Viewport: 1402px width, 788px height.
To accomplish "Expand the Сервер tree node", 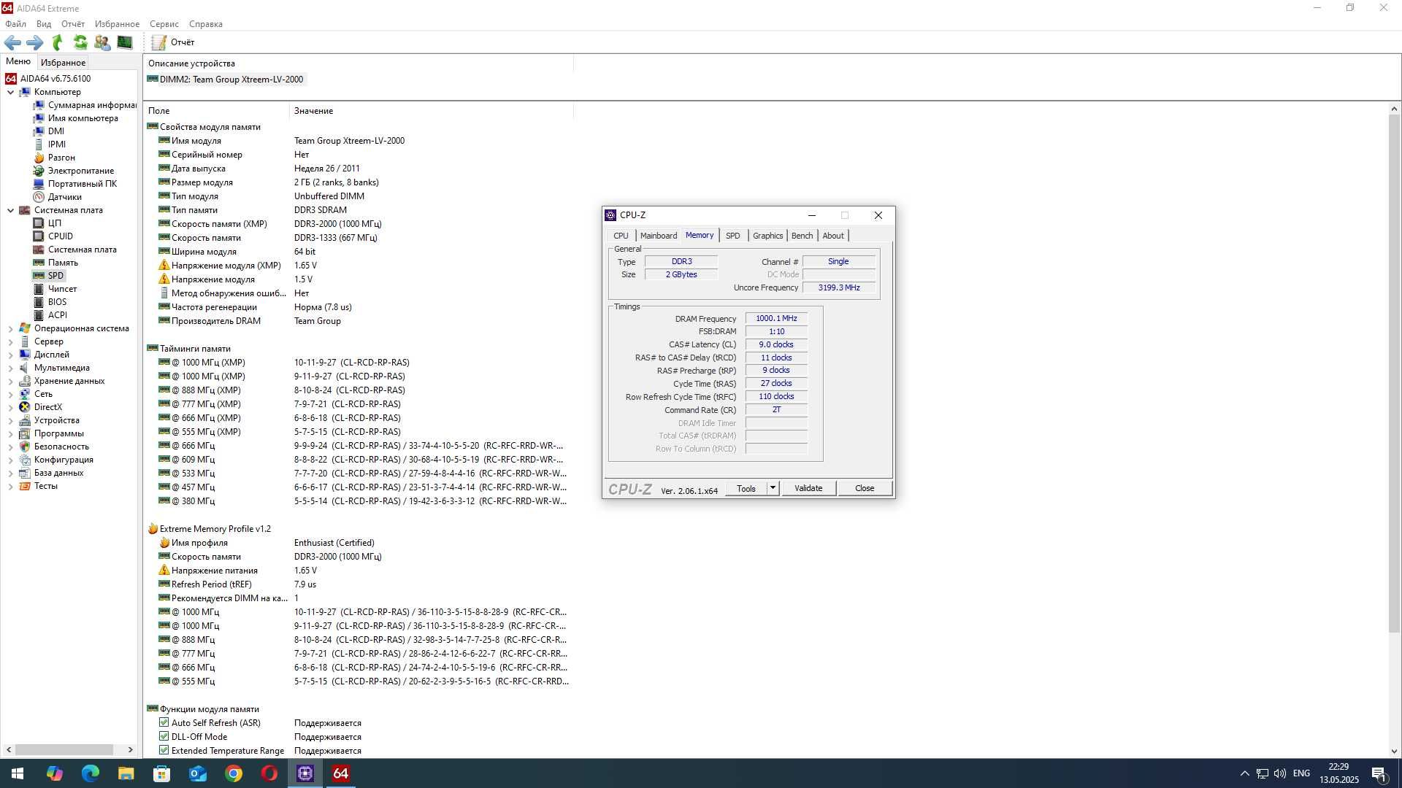I will 10,341.
